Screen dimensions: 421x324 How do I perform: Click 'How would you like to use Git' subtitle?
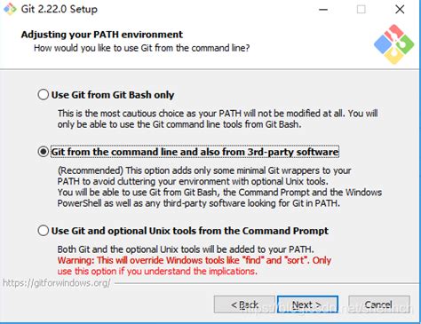(x=142, y=48)
